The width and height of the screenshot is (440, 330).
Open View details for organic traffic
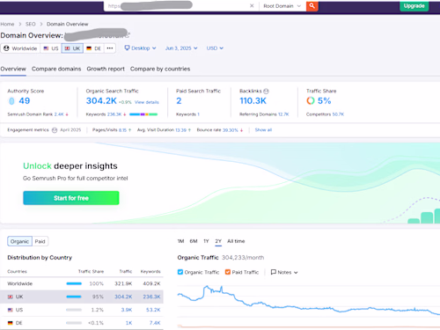(147, 102)
